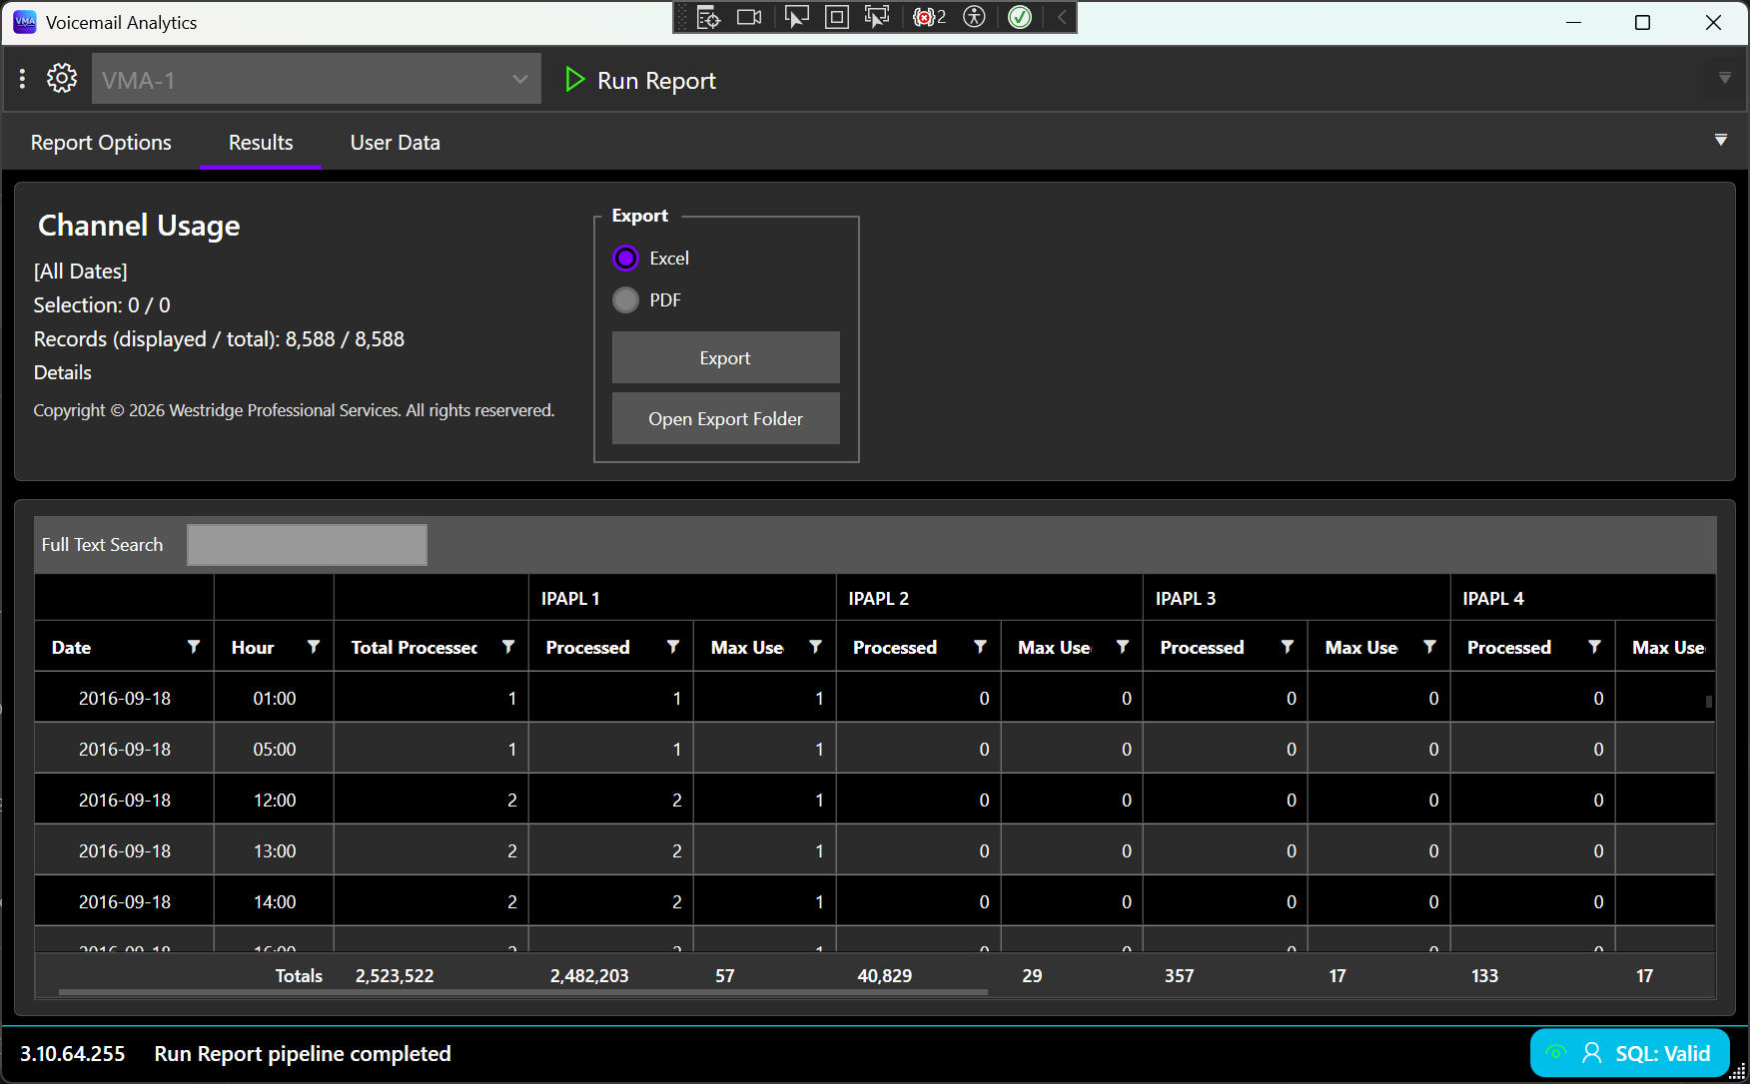Click the horizontal scrollbar under the table

[523, 992]
